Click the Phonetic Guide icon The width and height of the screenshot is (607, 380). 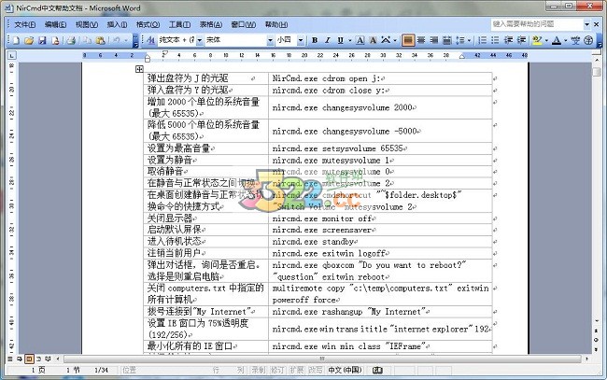[575, 40]
